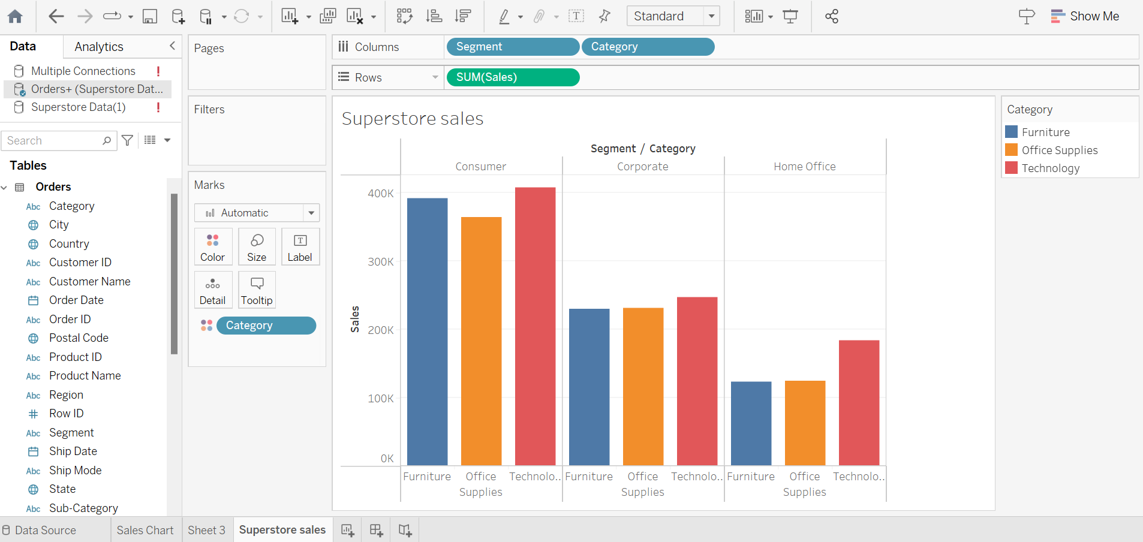Select the Order Date field
The width and height of the screenshot is (1143, 542).
click(x=76, y=300)
